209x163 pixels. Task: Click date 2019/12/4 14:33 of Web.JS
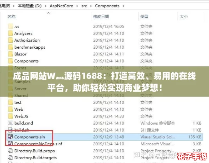pos(108,116)
